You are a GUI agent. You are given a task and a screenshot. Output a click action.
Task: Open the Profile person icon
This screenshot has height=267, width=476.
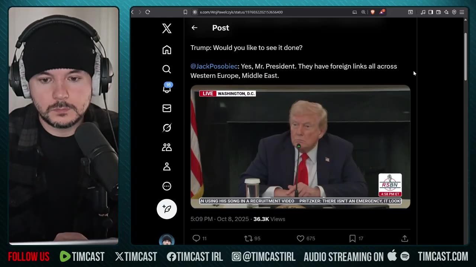(167, 167)
